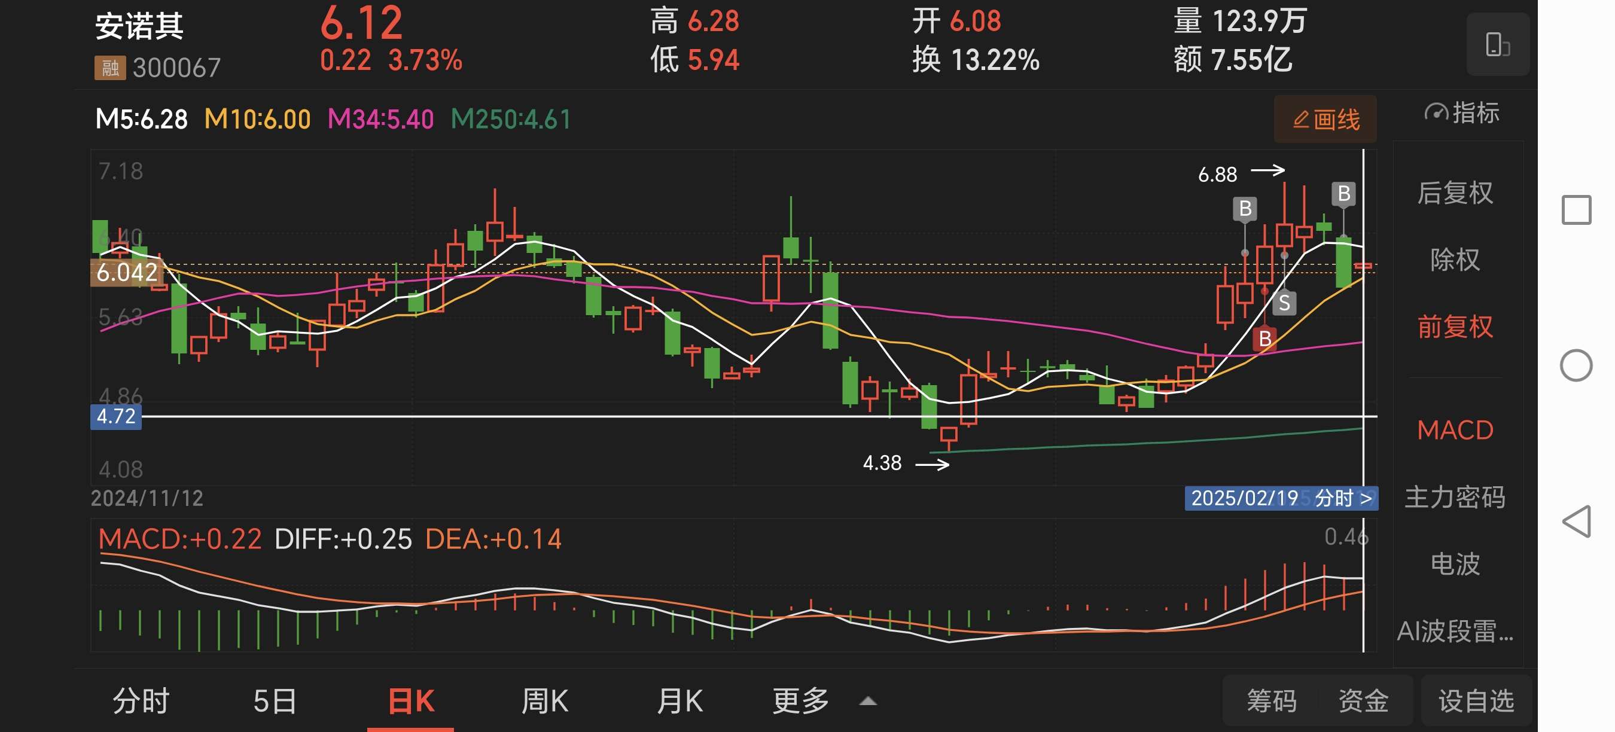Switch to the 月K tab
This screenshot has height=732, width=1615.
pos(679,700)
